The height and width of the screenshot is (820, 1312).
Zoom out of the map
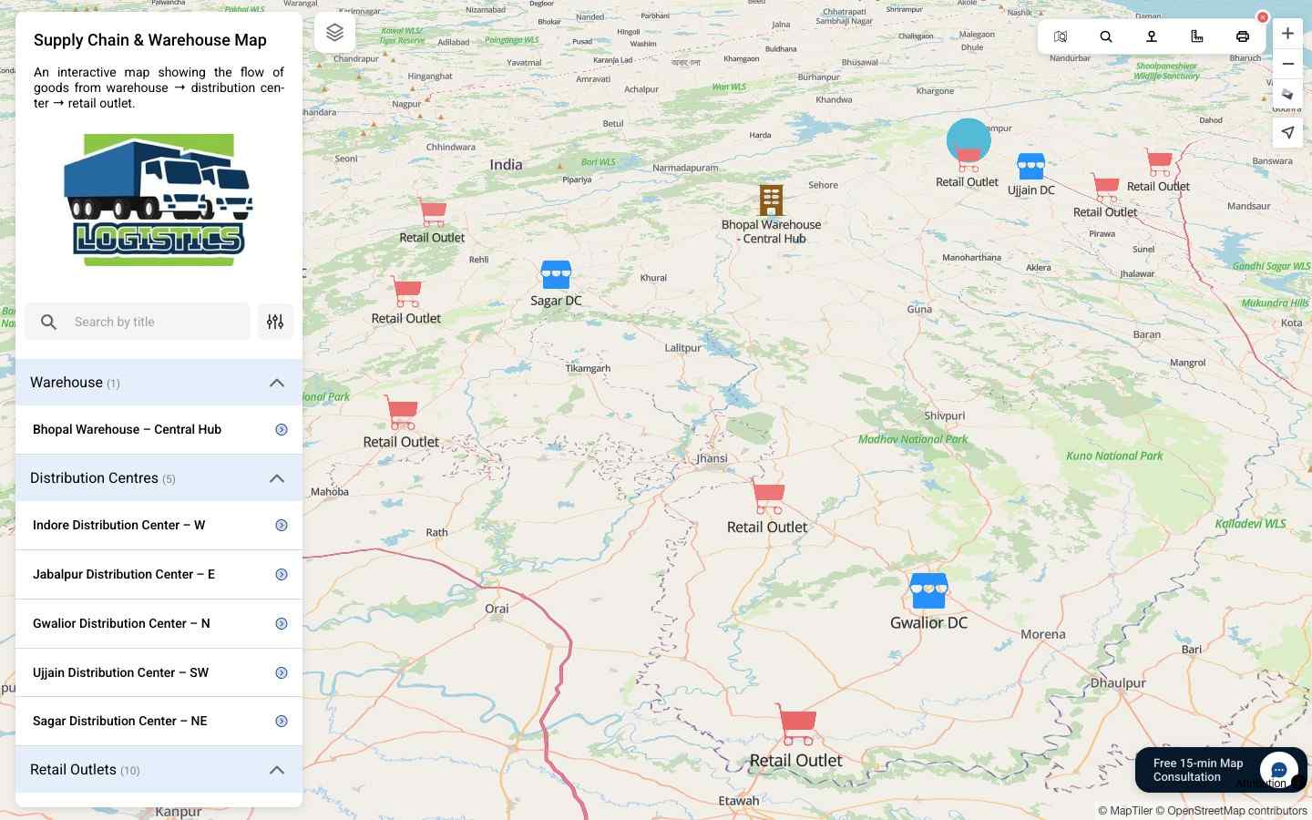pos(1287,64)
